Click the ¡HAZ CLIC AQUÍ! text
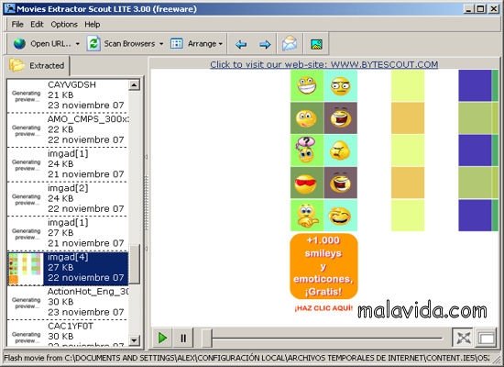 coord(323,308)
